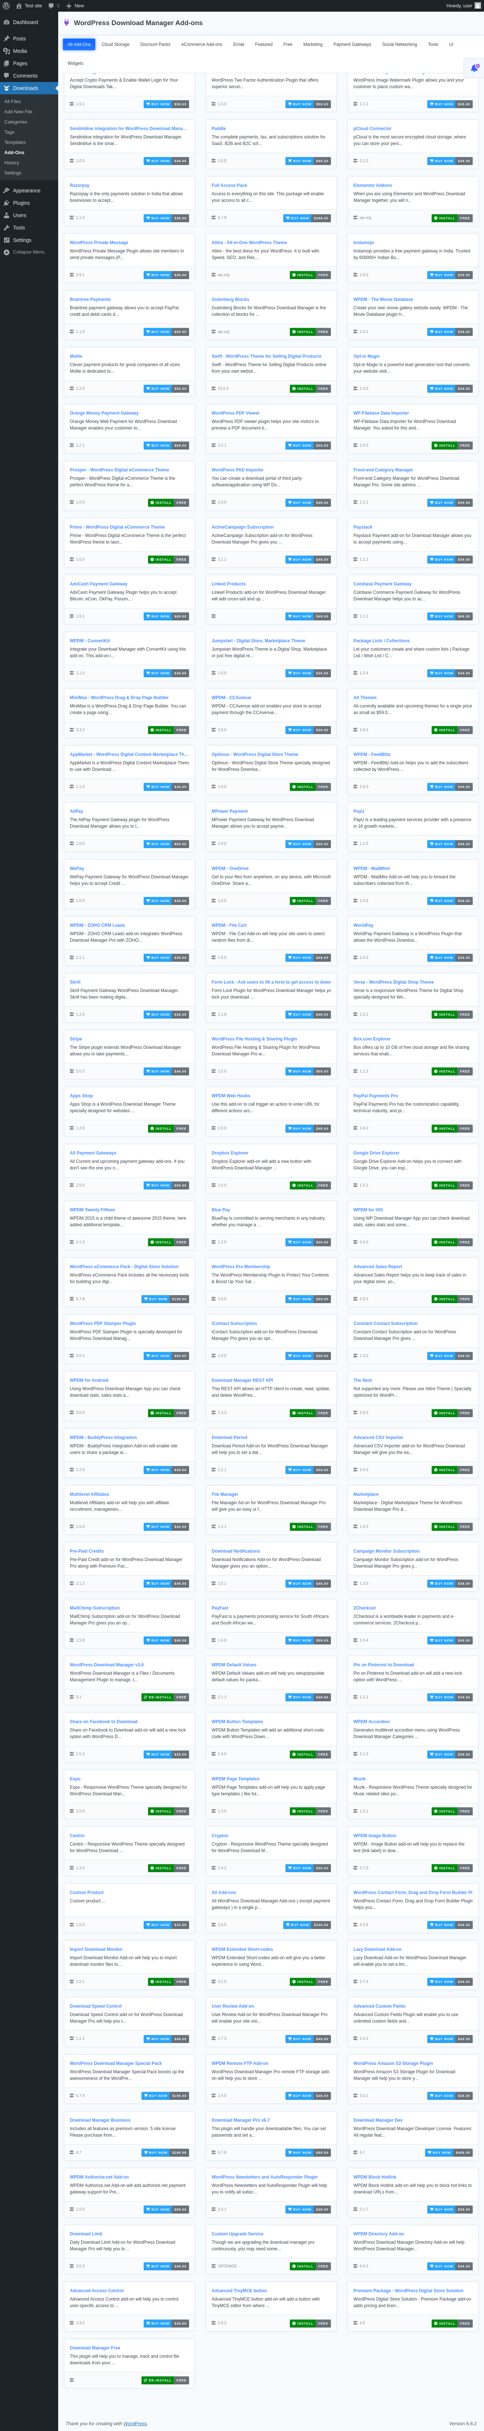484x2431 pixels.
Task: Buy Now for Full Access Pack
Action: coord(306,218)
